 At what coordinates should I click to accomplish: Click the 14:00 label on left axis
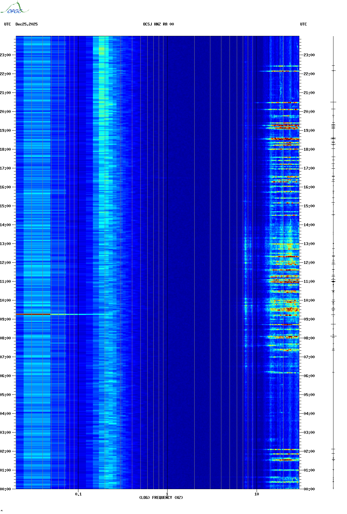coord(5,225)
